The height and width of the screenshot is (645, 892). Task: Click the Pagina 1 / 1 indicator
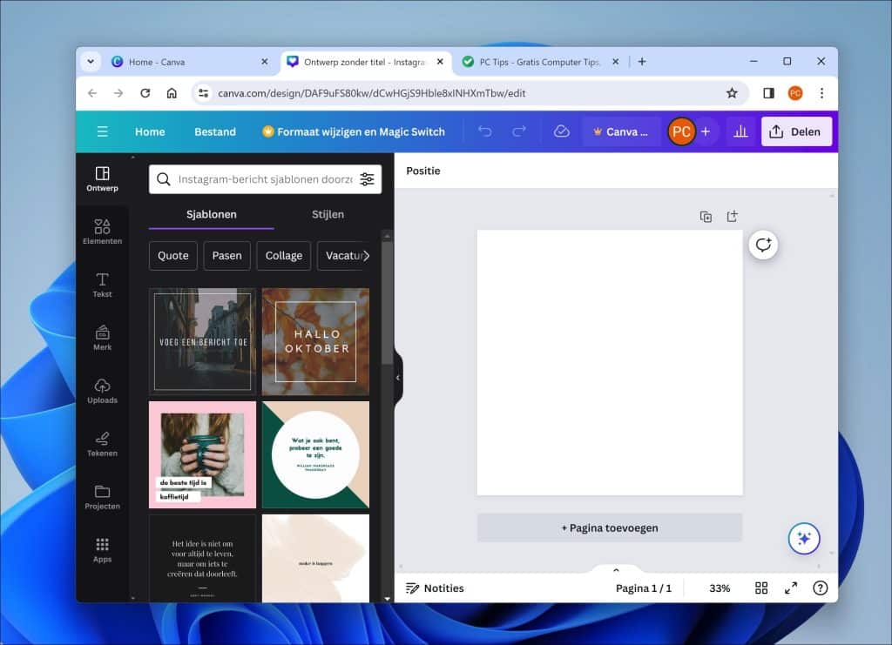point(644,588)
